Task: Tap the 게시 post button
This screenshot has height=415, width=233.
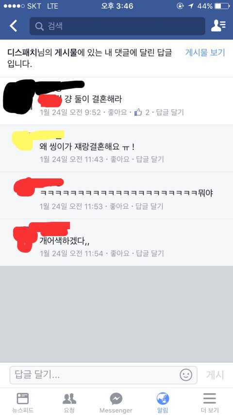Action: (x=215, y=375)
